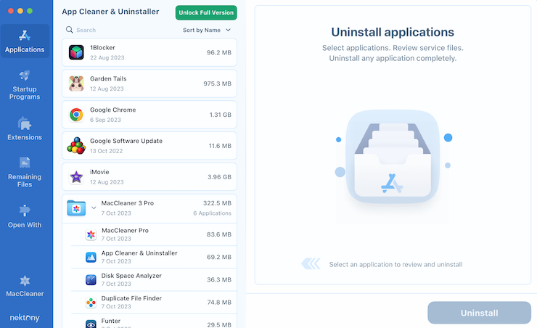Click the 36.3 MB size value
Viewport: 537px width, 328px height.
pos(219,279)
